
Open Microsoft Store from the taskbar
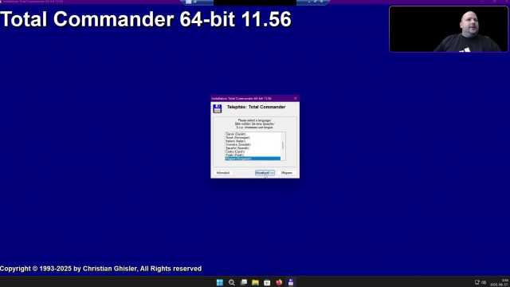(267, 282)
